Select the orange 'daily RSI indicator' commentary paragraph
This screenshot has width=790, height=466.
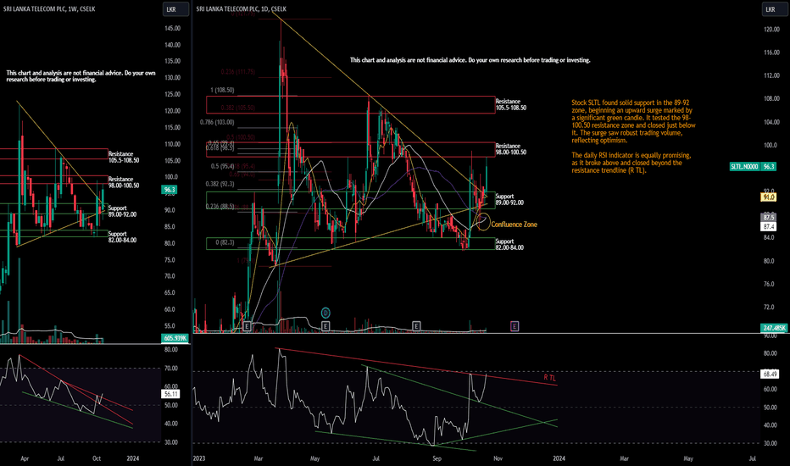click(x=631, y=163)
